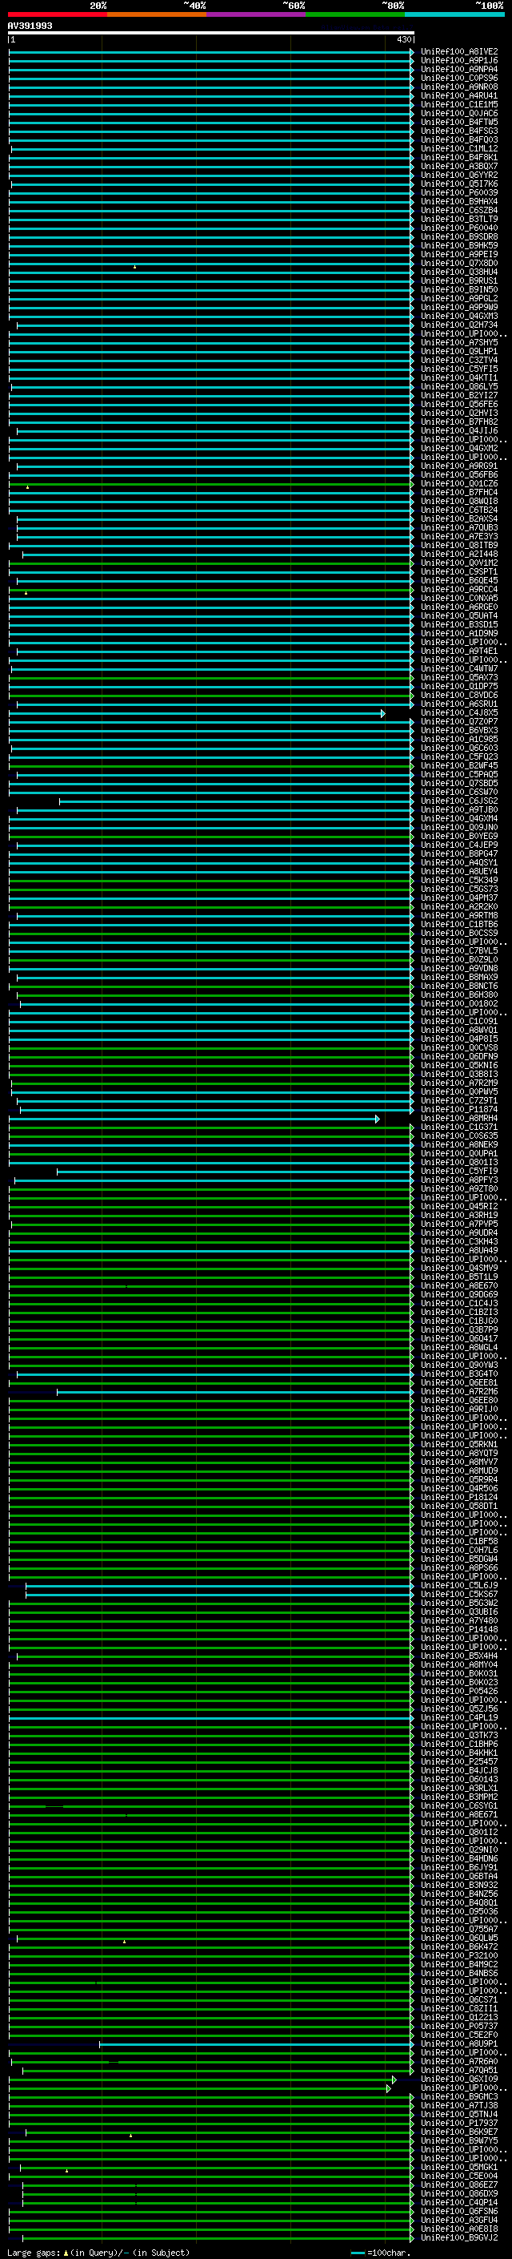Click the UniRef100_Q45RI2 label
Viewport: 512px width, 2259px height.
[x=458, y=1206]
